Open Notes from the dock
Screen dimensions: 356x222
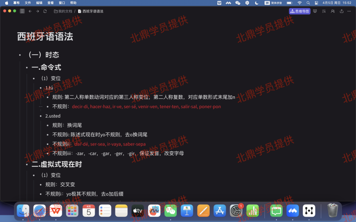click(121, 211)
